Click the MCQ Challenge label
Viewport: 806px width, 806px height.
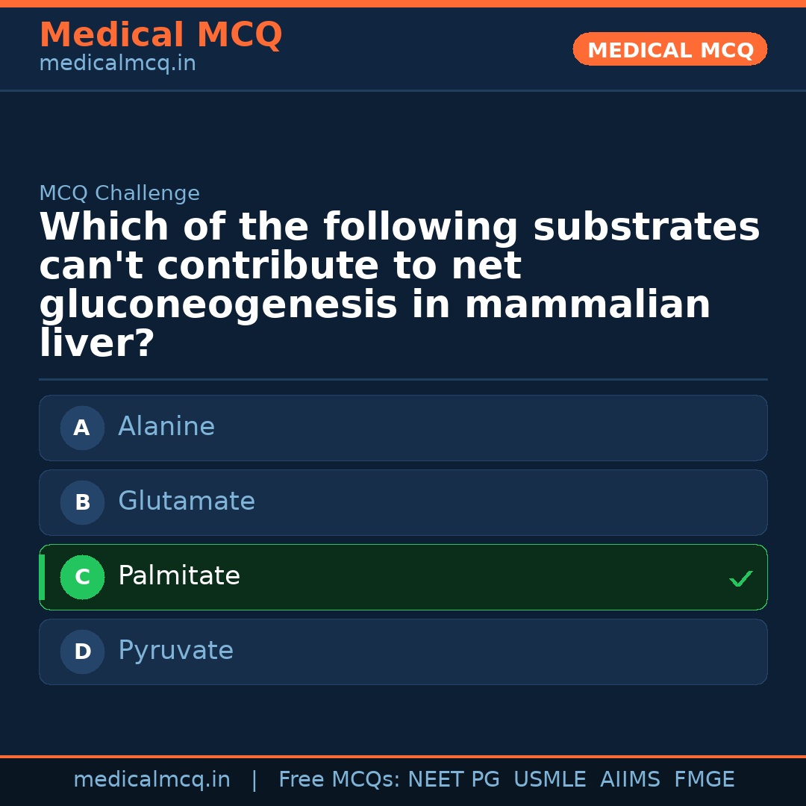tap(119, 193)
